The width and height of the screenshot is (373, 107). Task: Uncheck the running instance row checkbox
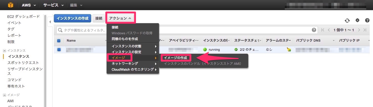(59, 50)
